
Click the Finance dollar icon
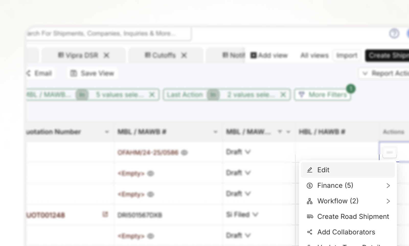310,186
